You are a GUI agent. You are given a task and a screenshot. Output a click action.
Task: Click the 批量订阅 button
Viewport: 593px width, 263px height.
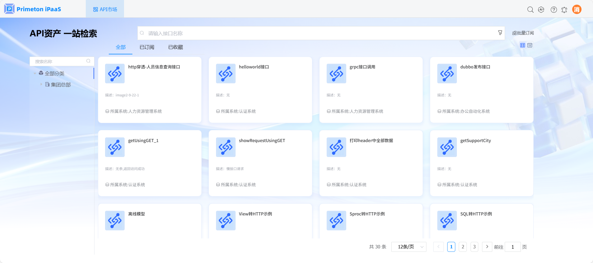pyautogui.click(x=523, y=33)
